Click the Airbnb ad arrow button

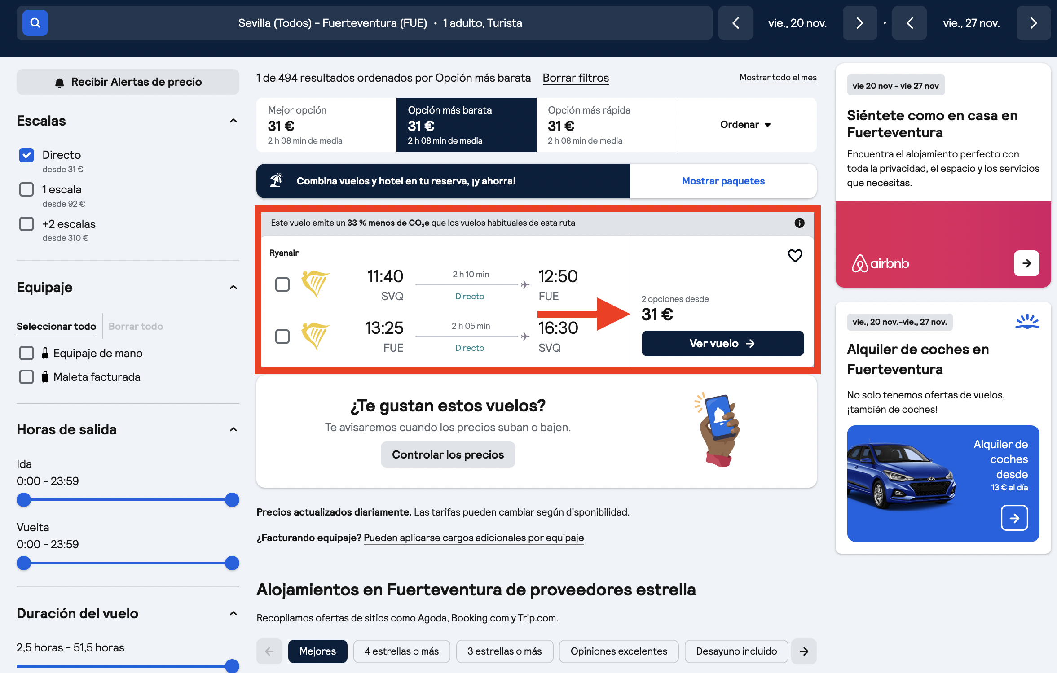pyautogui.click(x=1026, y=263)
